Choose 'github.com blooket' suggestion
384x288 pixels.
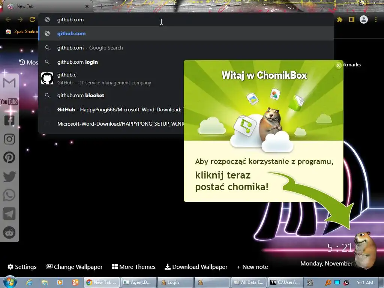click(111, 95)
